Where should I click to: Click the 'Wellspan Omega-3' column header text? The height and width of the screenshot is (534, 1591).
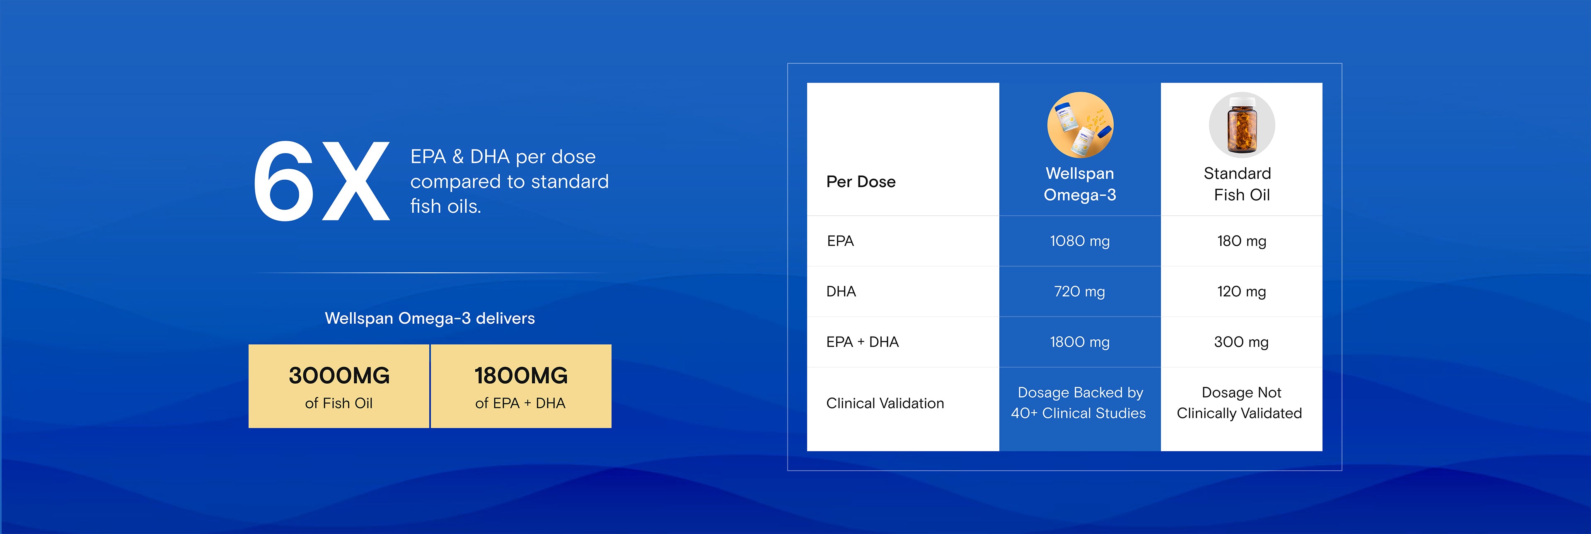(1080, 184)
